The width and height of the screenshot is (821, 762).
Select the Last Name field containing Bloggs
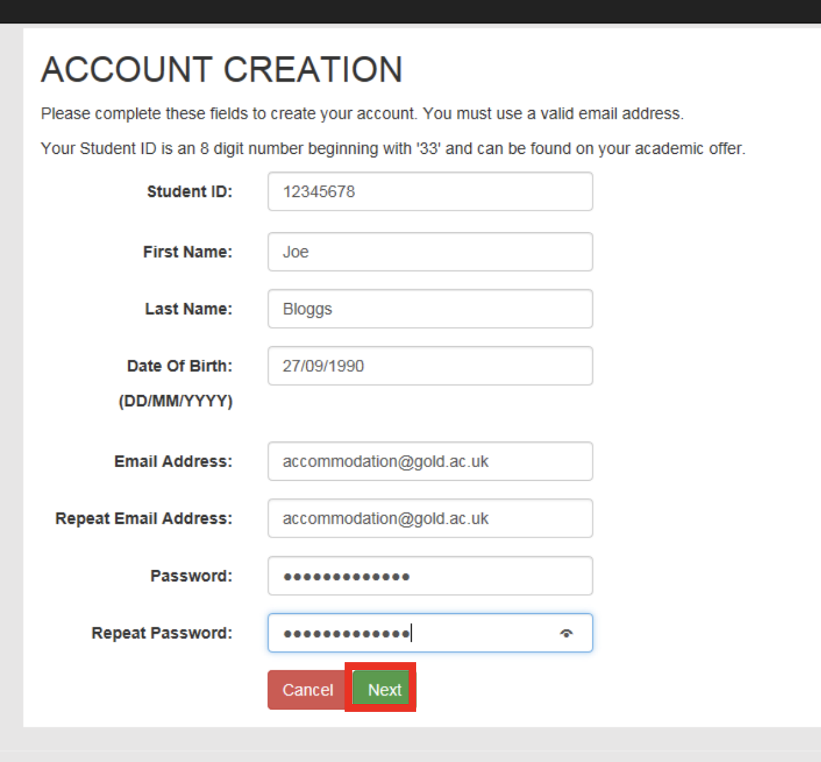[x=430, y=308]
